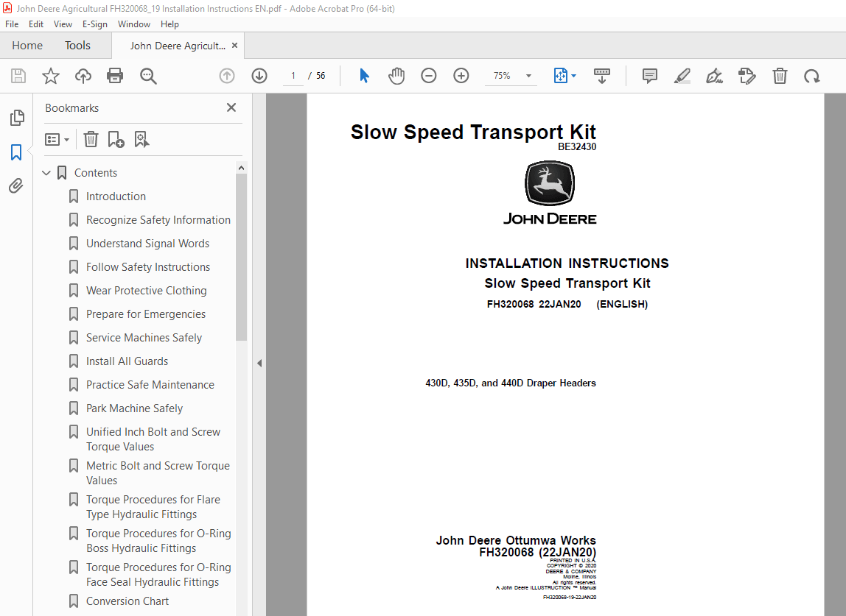Image resolution: width=846 pixels, height=616 pixels.
Task: Switch to the Tools tab
Action: coord(77,45)
